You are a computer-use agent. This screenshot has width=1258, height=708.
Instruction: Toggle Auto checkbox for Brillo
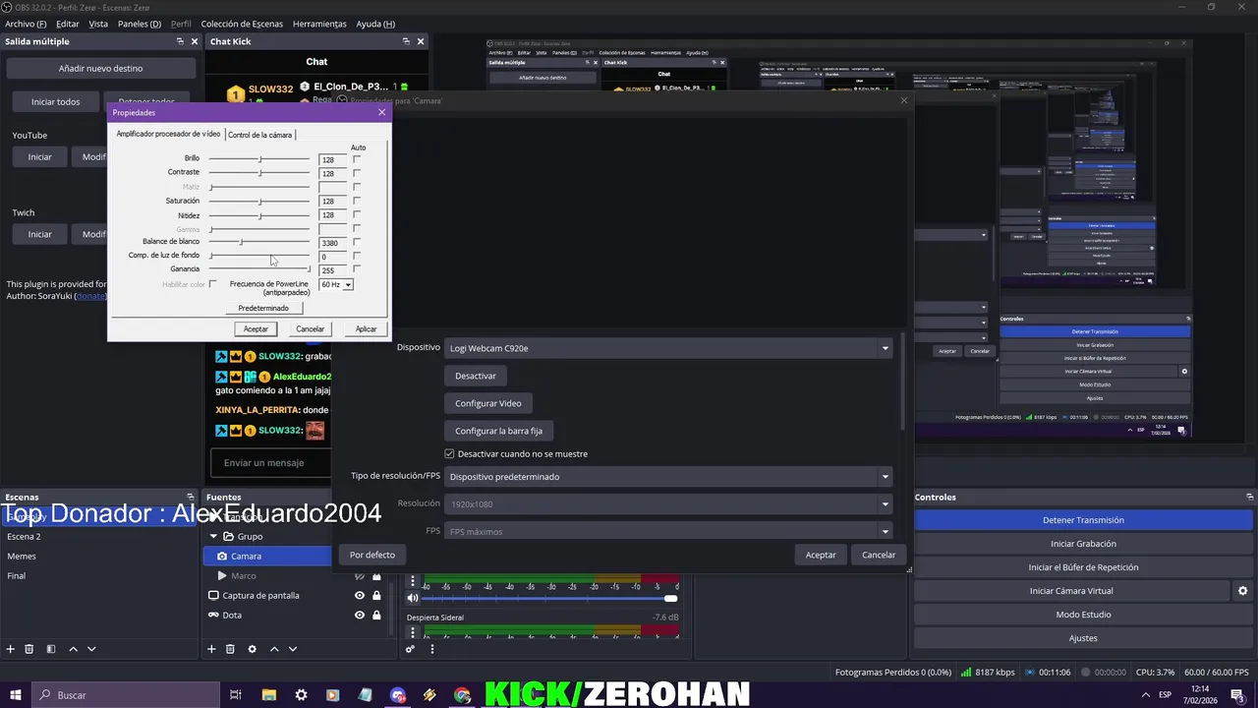click(357, 159)
